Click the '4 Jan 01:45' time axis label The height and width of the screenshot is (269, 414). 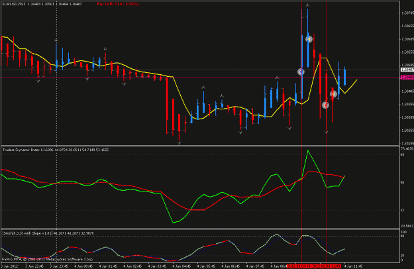pyautogui.click(x=108, y=266)
